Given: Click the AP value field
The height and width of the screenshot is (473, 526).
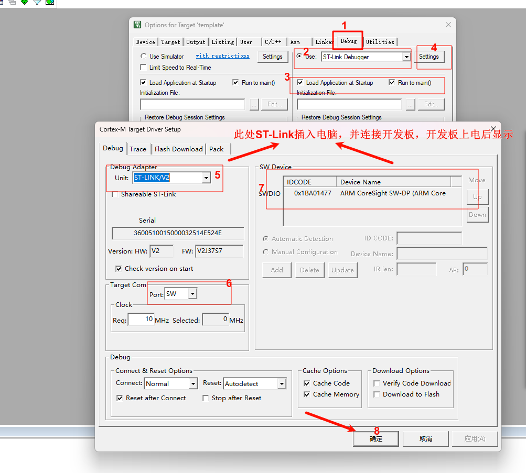Looking at the screenshot, I should point(475,269).
